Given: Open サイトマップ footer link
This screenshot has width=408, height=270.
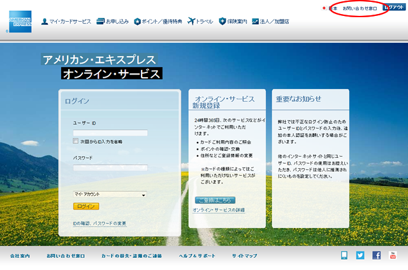Looking at the screenshot, I should [x=245, y=256].
